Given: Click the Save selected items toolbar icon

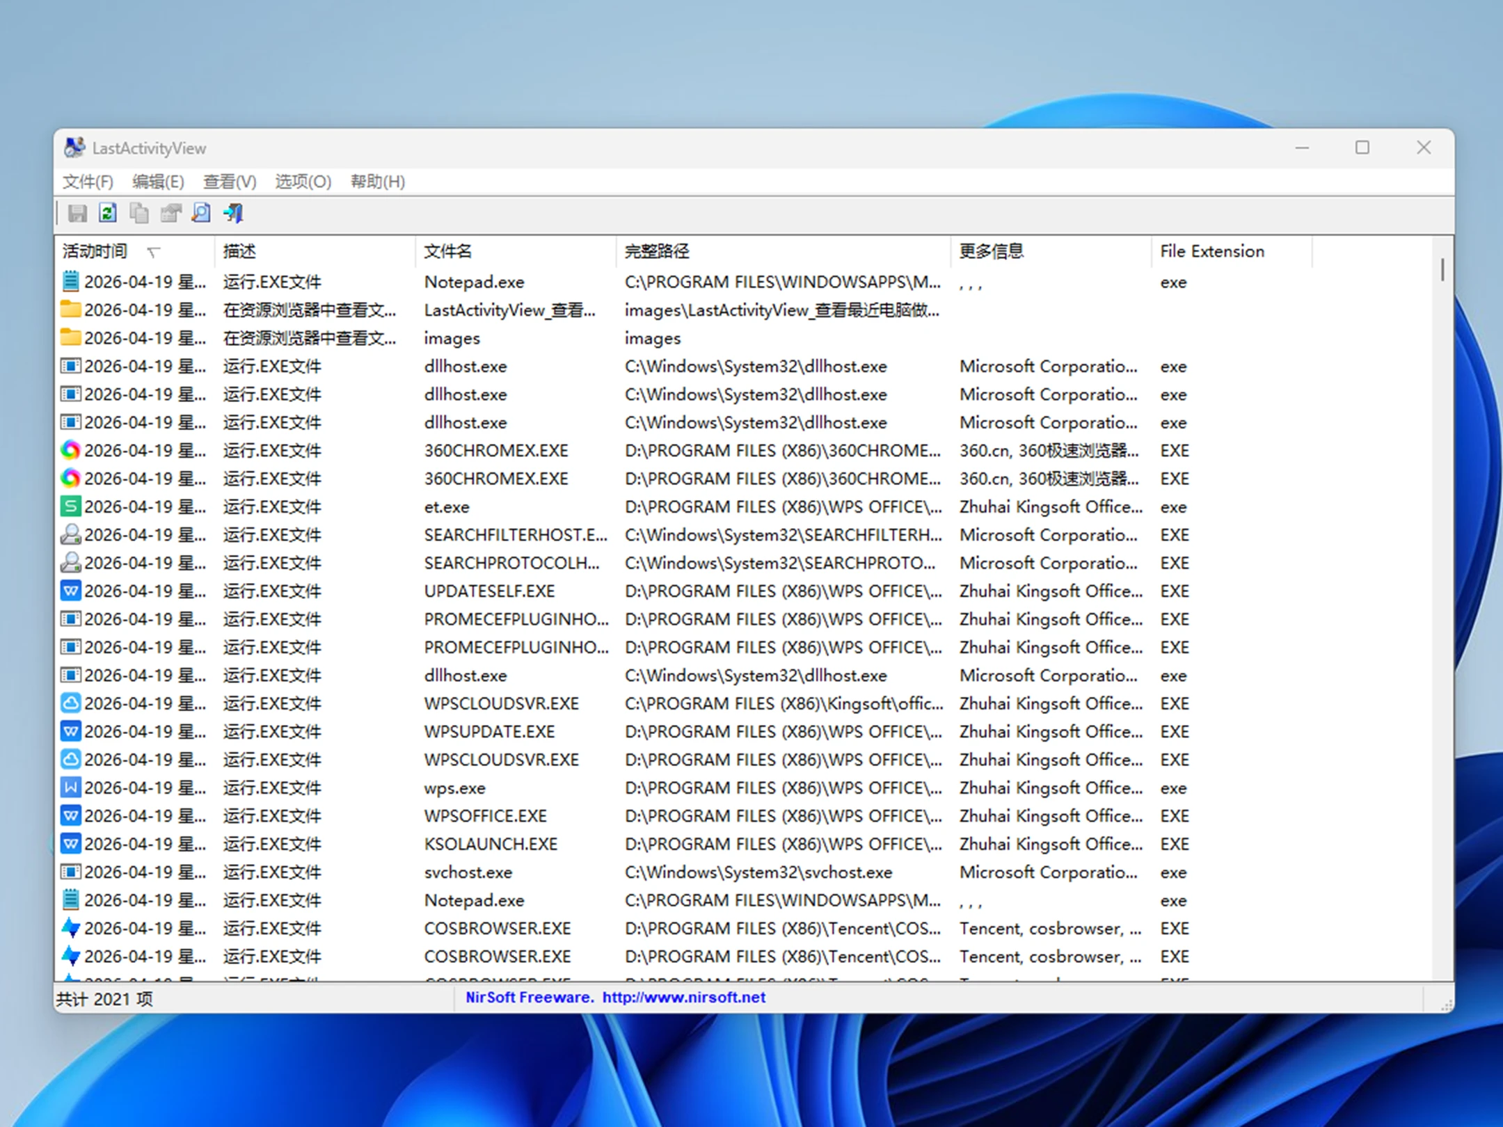Looking at the screenshot, I should pos(77,213).
